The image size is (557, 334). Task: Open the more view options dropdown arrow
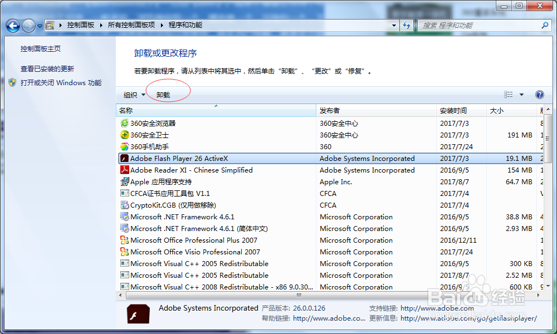pos(521,95)
